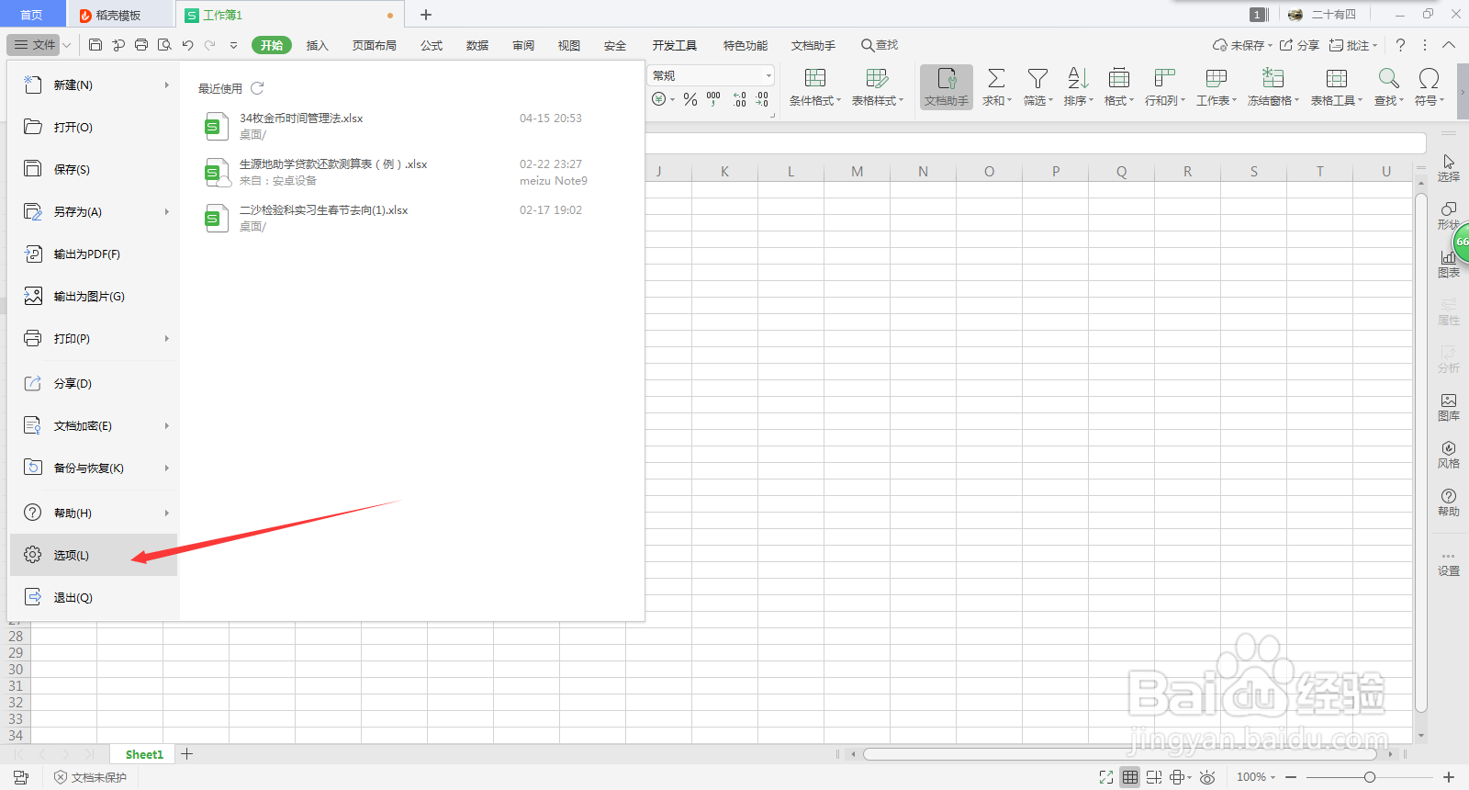This screenshot has width=1469, height=790.
Task: Switch to the Formulas (公式) ribbon tab
Action: [432, 45]
